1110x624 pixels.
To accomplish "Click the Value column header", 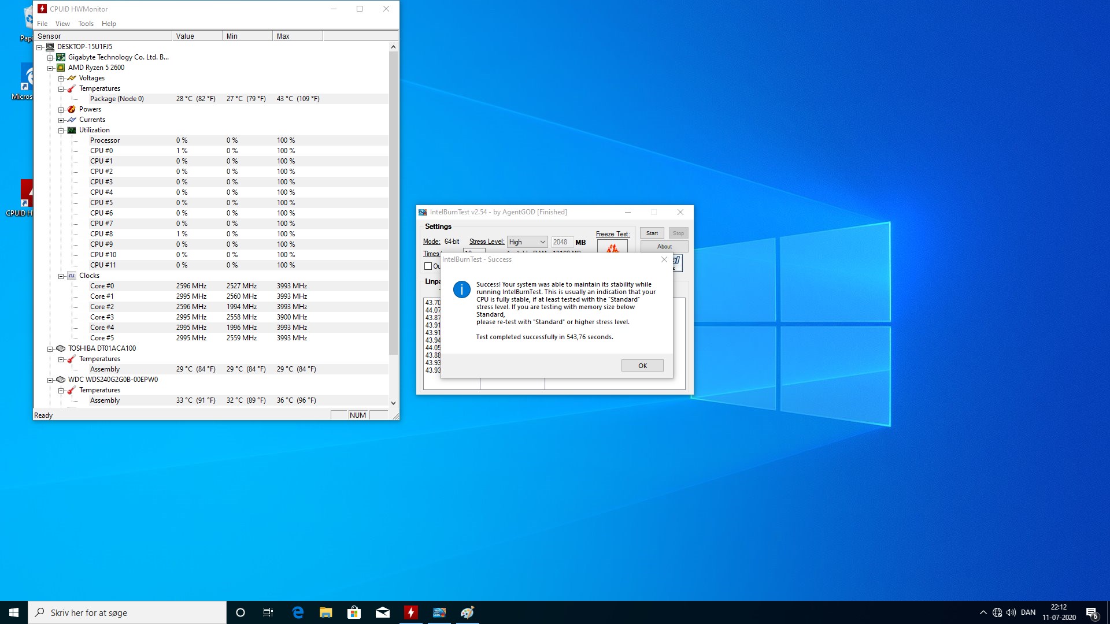I will (x=197, y=36).
